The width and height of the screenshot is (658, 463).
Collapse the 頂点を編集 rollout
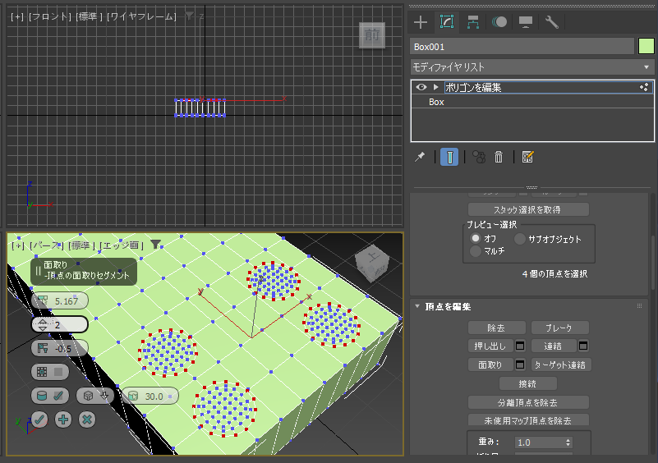coord(417,306)
